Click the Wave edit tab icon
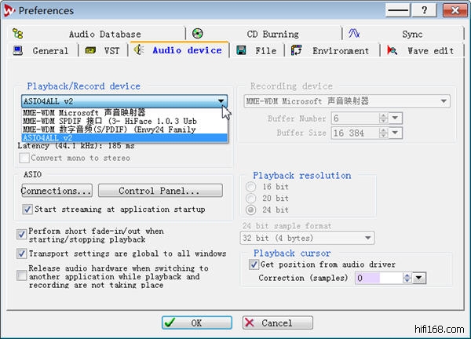471x339 pixels. [x=391, y=51]
